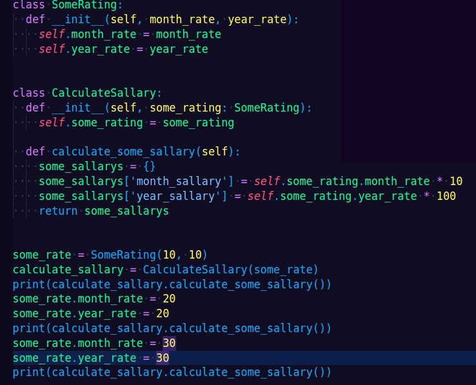Click highlighted 30 on month_rate line
The width and height of the screenshot is (476, 385).
pos(169,343)
